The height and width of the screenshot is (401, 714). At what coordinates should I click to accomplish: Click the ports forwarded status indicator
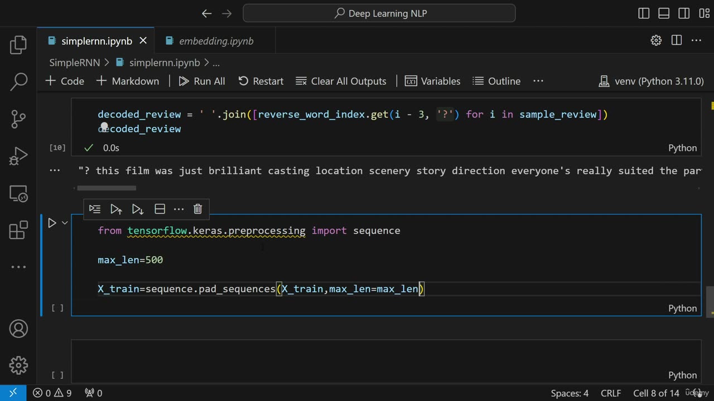(x=93, y=393)
